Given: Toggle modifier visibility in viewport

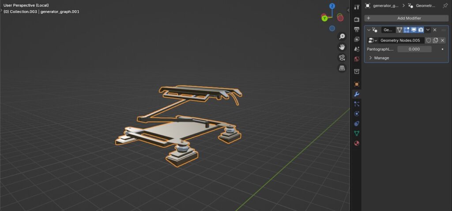Looking at the screenshot, I should (414, 30).
